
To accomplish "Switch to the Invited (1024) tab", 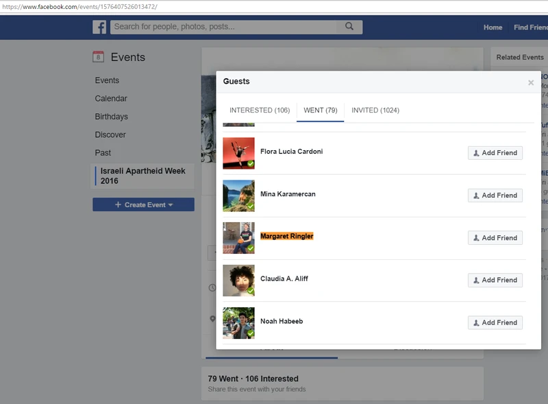I will pos(375,110).
